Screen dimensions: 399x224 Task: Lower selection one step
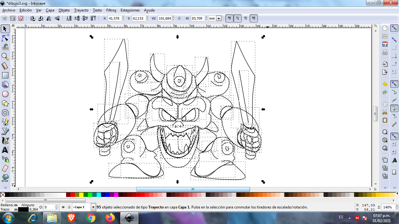[x=77, y=18]
